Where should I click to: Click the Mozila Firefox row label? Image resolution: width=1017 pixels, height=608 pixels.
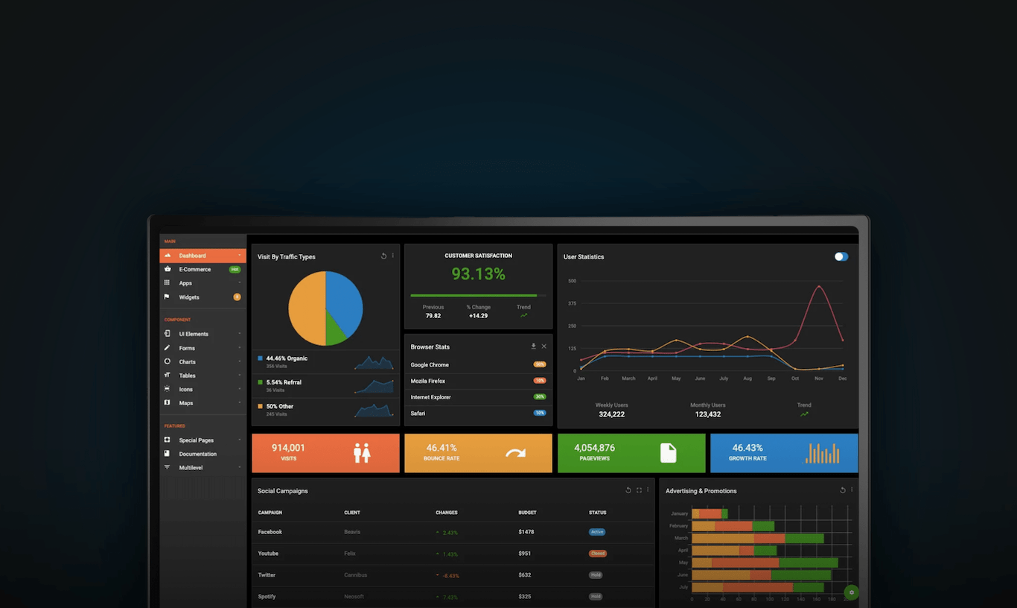click(428, 381)
